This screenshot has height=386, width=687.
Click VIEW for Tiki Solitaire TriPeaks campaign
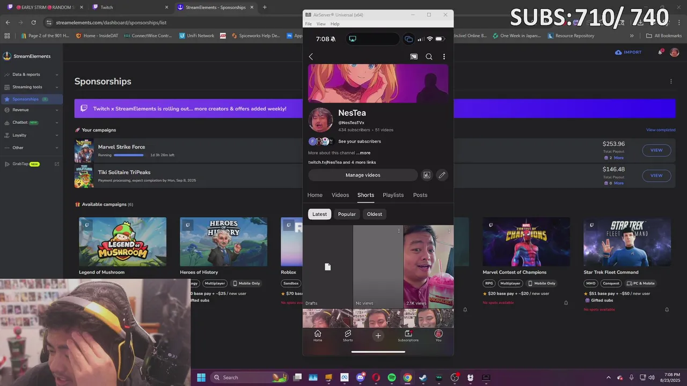(x=656, y=175)
